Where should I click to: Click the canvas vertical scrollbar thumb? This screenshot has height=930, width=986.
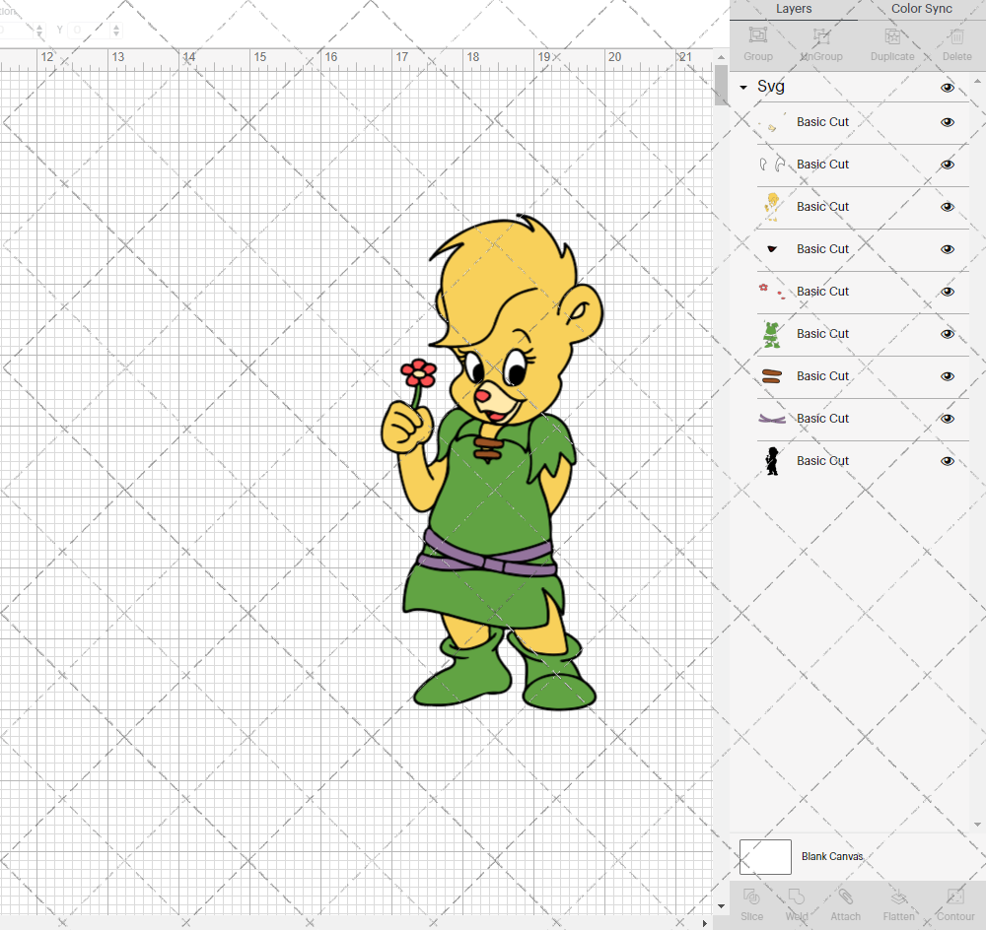pyautogui.click(x=722, y=86)
